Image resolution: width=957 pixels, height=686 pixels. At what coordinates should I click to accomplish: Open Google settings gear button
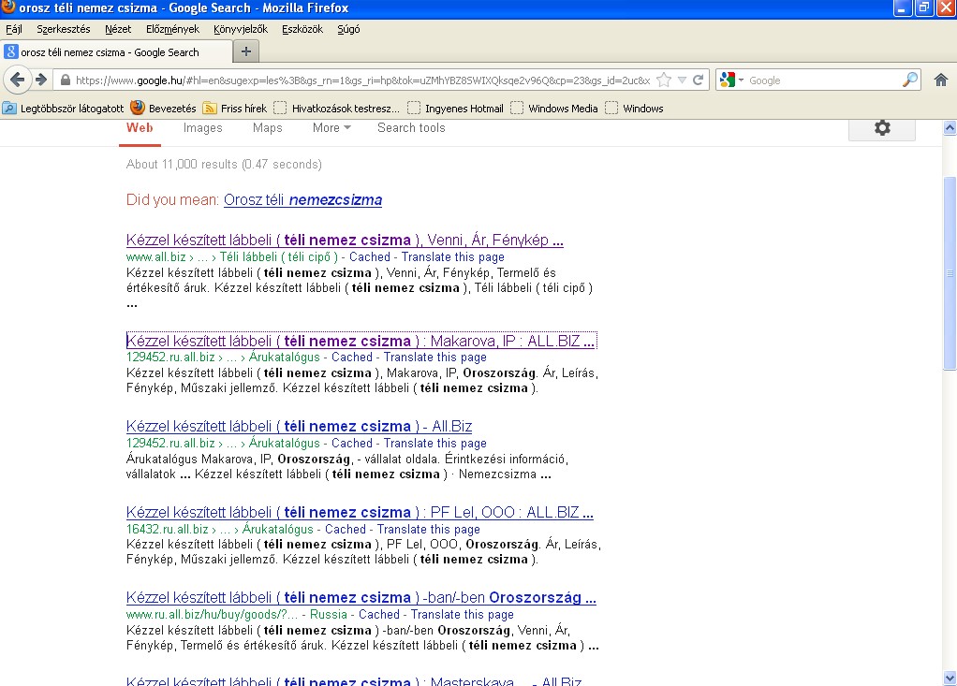882,128
